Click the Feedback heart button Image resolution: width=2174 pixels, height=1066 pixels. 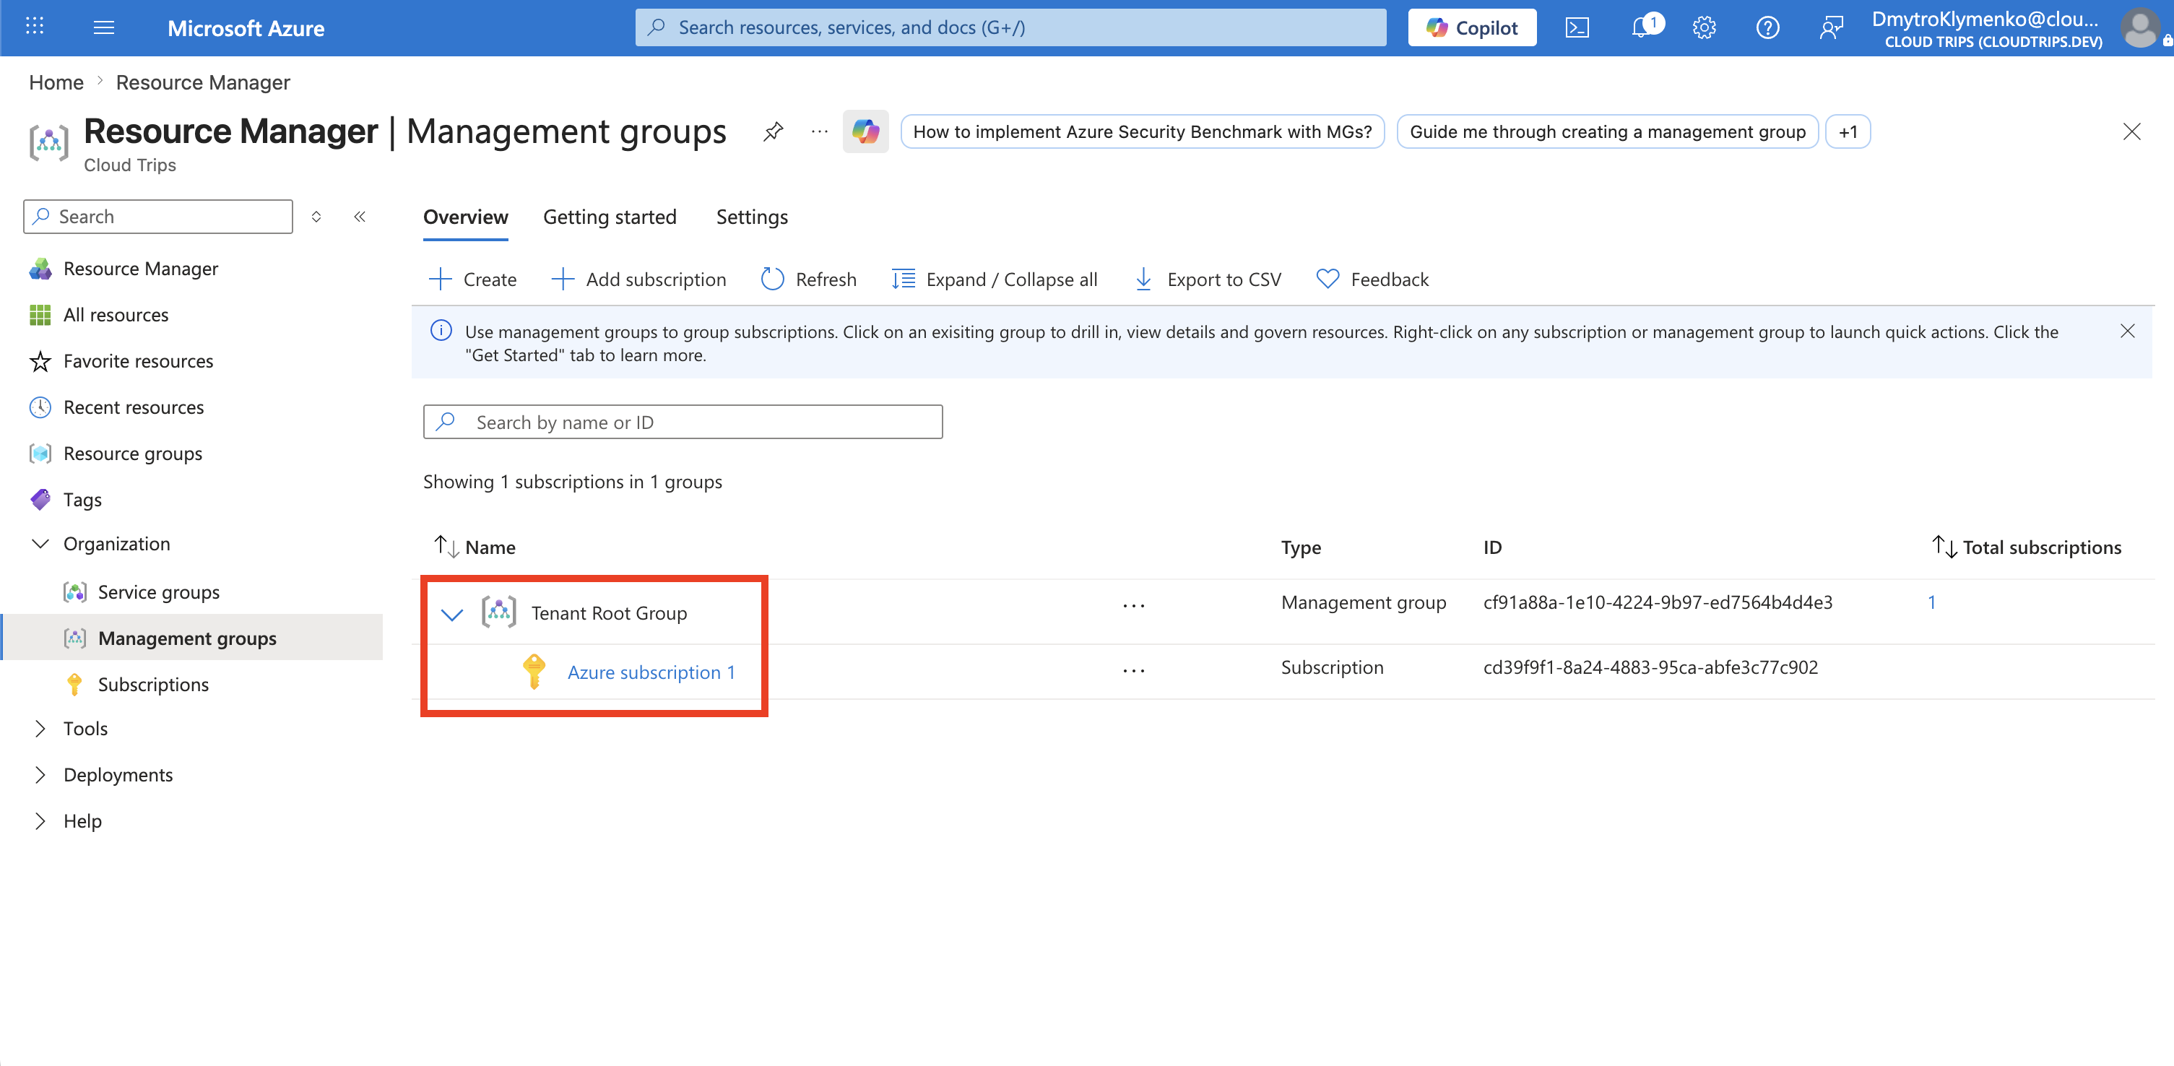point(1372,279)
